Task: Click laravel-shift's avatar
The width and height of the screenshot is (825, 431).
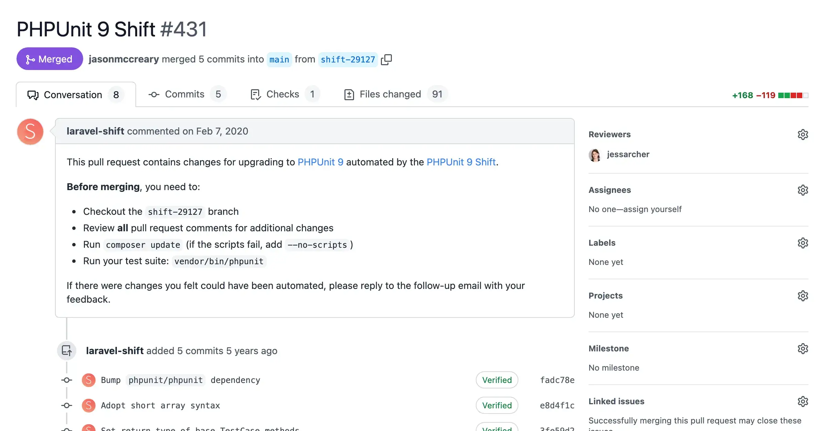Action: (x=30, y=131)
